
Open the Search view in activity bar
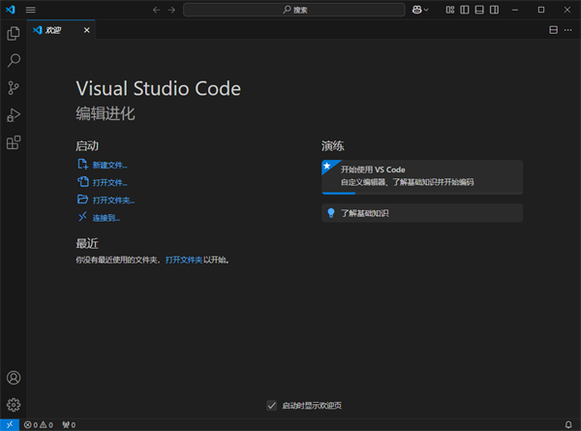coord(14,60)
